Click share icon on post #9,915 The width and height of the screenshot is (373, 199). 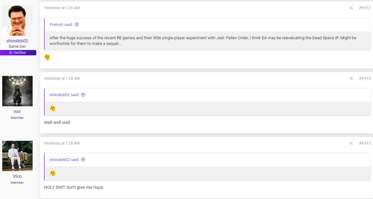coord(351,143)
